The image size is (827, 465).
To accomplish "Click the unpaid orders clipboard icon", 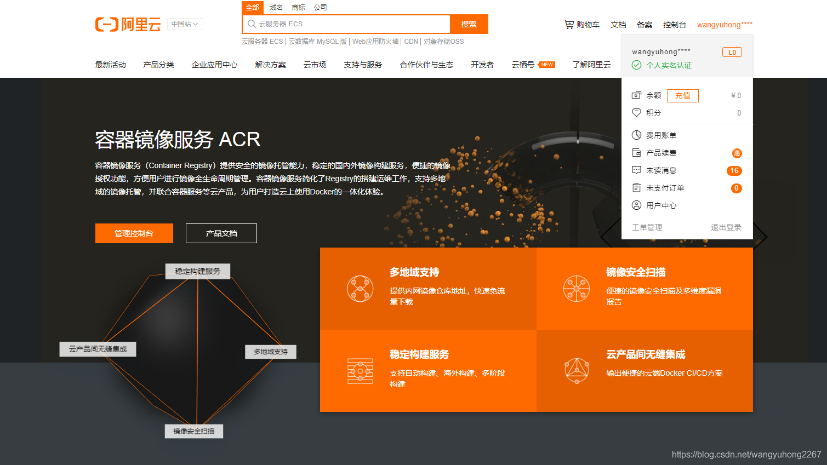I will tap(636, 188).
